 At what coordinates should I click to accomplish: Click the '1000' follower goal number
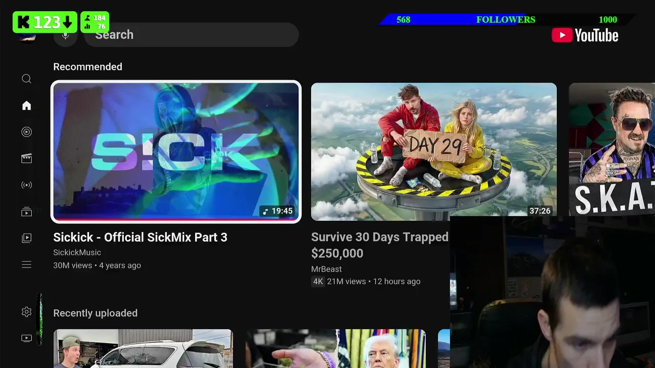(x=608, y=19)
